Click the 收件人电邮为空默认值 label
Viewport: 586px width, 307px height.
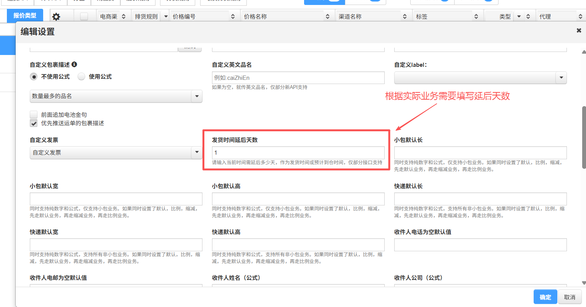coord(58,278)
